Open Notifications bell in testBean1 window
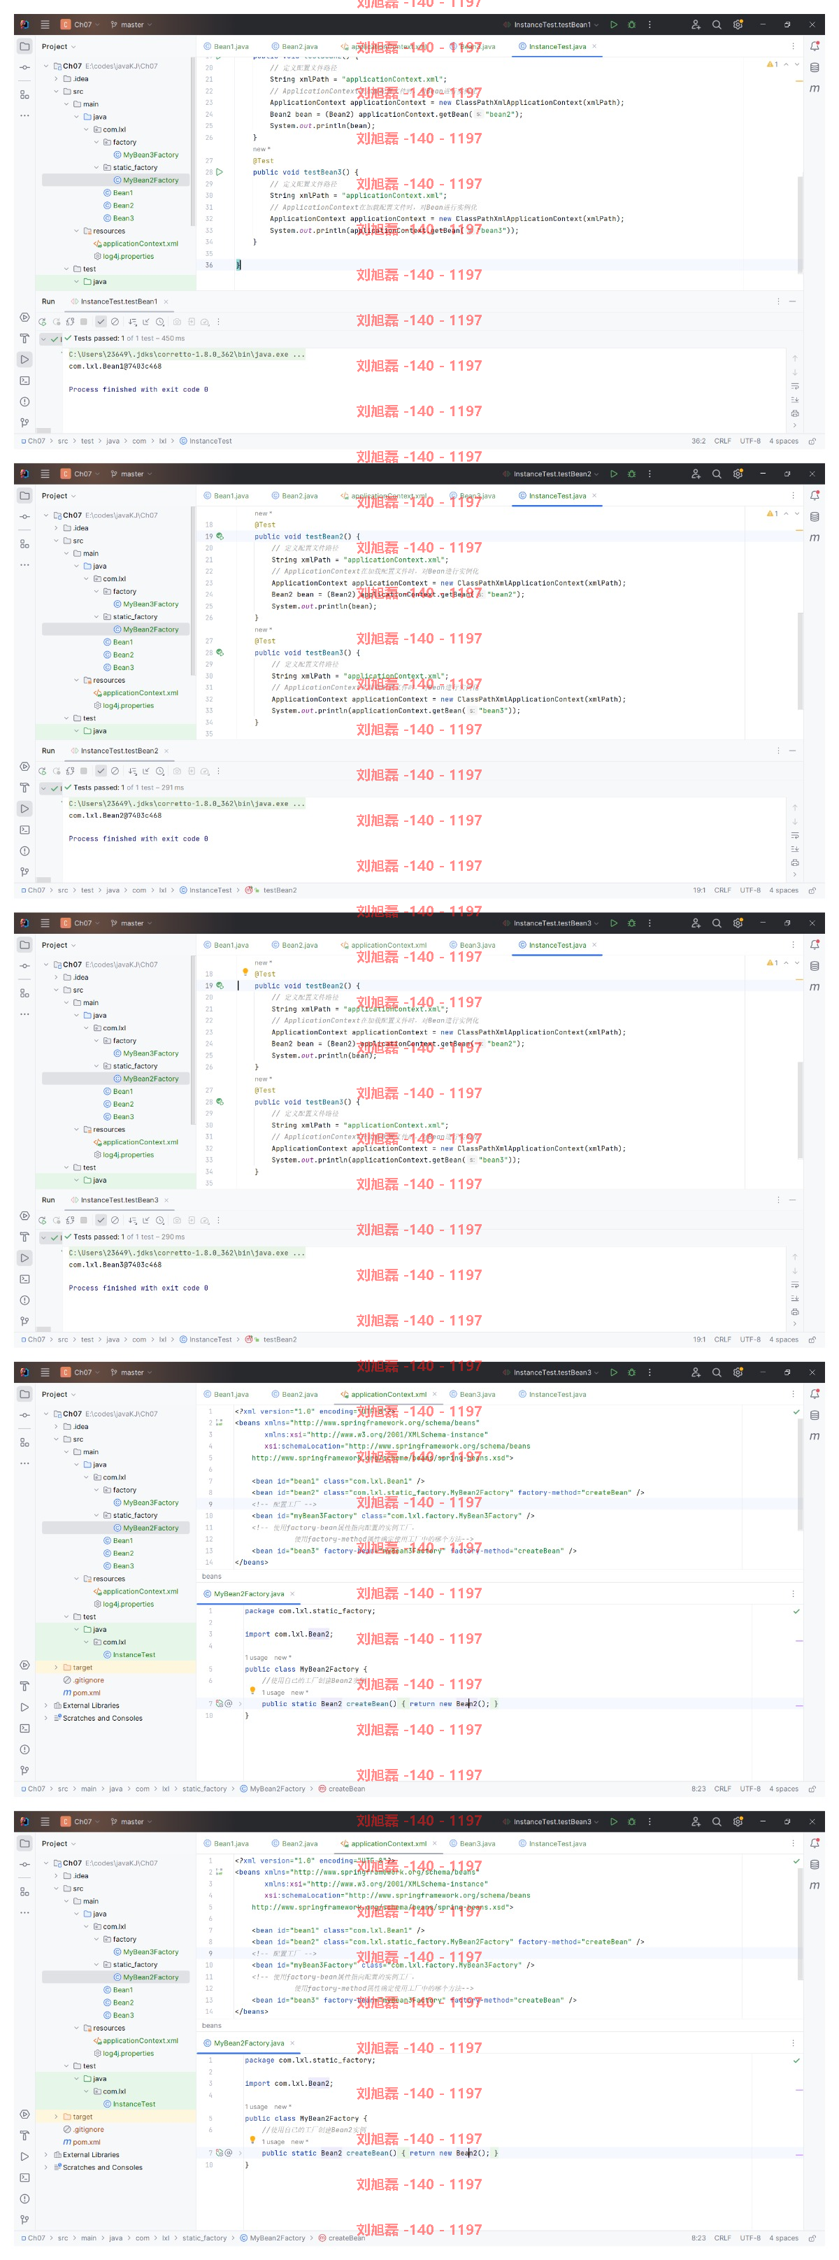 pos(815,46)
